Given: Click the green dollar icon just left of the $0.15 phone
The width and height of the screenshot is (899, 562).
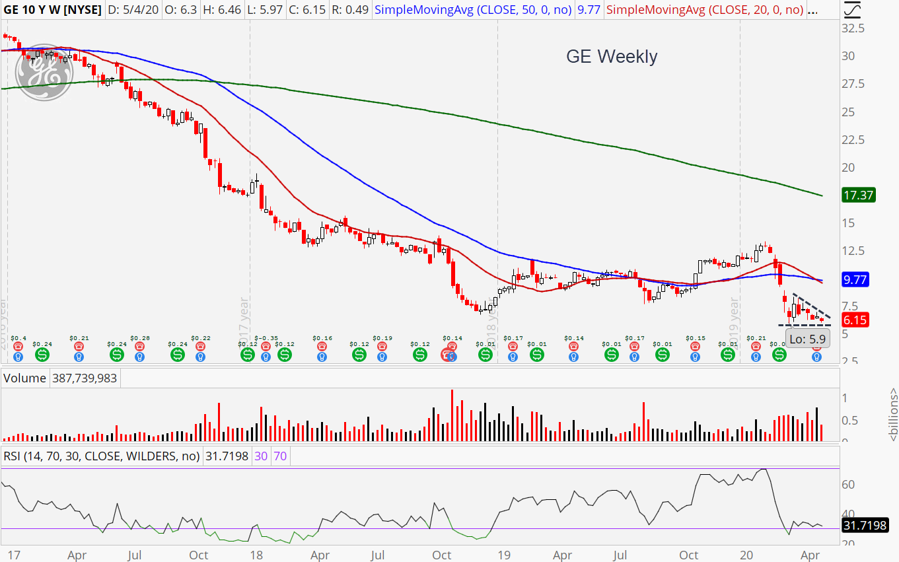Looking at the screenshot, I should click(x=663, y=355).
